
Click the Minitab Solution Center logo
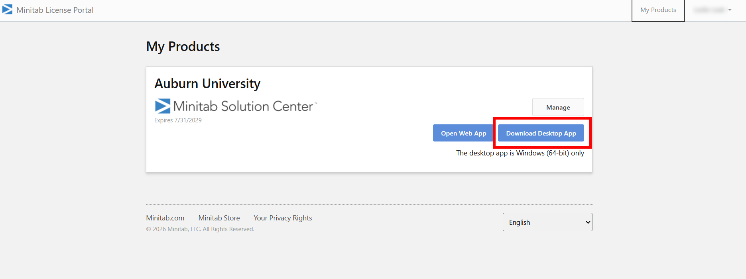pos(236,106)
